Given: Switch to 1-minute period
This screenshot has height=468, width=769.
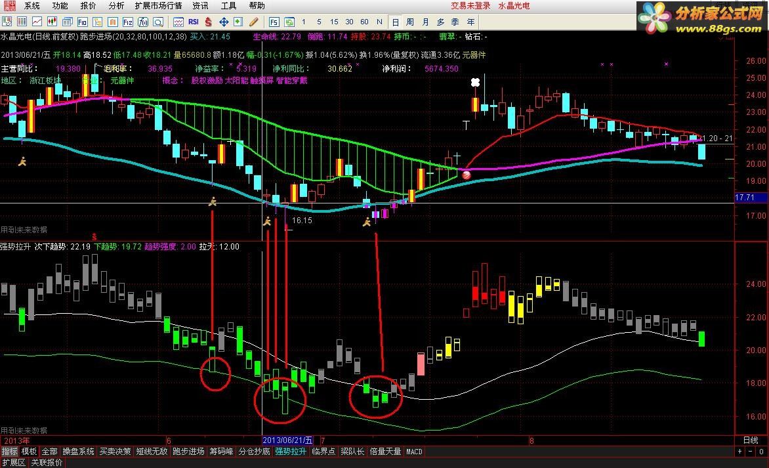Looking at the screenshot, I should (x=304, y=22).
